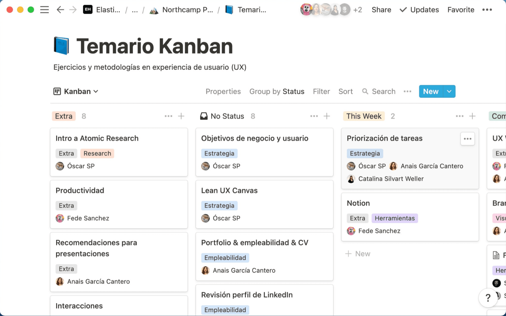
Task: Open view options dots beside Search
Action: pyautogui.click(x=407, y=91)
